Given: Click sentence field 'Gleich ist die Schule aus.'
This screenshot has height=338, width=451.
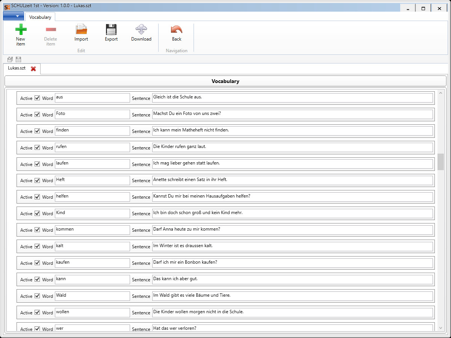Looking at the screenshot, I should click(292, 98).
